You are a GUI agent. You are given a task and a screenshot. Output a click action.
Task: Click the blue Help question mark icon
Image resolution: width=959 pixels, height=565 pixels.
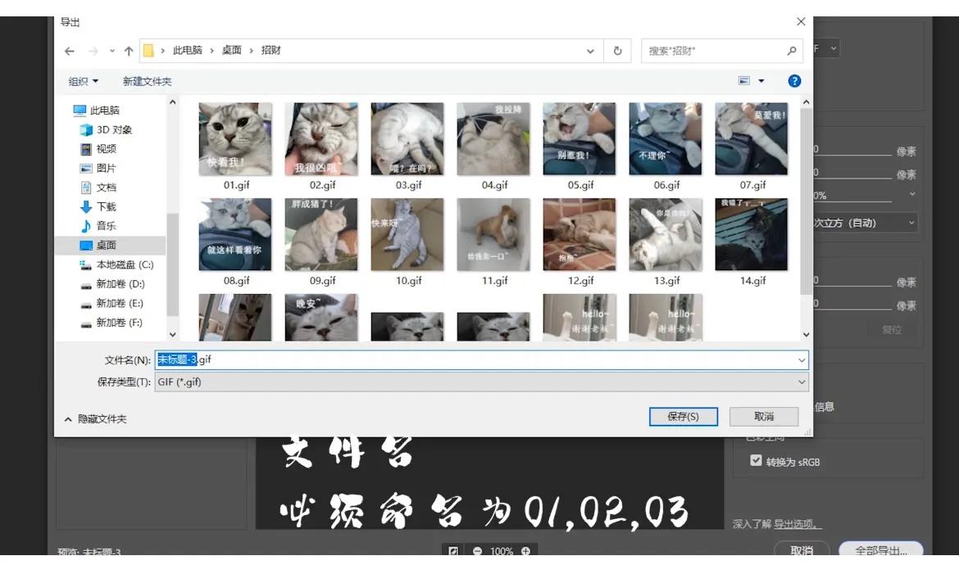793,80
